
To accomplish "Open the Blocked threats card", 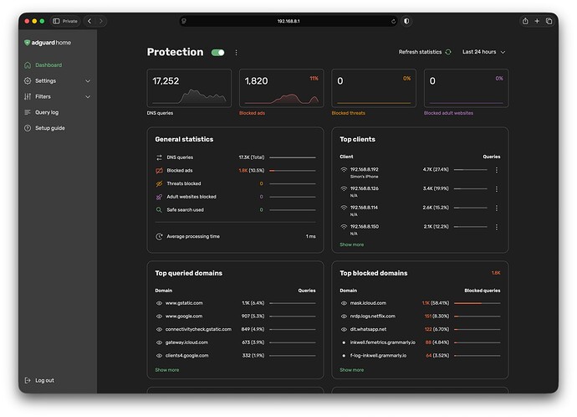I will (x=374, y=88).
